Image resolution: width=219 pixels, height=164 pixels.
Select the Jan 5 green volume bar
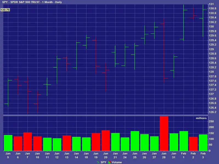pyautogui.click(x=8, y=143)
